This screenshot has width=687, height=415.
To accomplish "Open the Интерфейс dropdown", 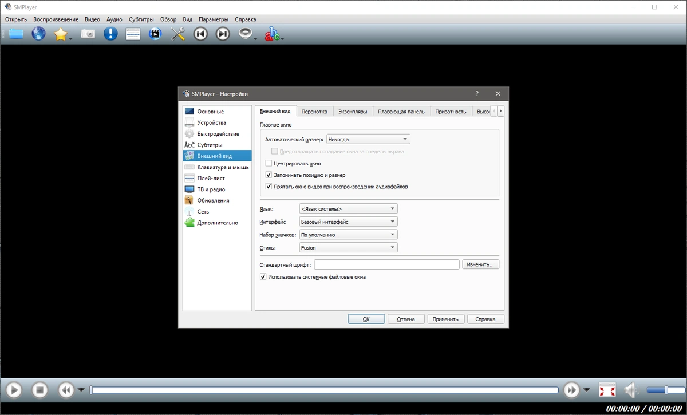I will pos(349,222).
